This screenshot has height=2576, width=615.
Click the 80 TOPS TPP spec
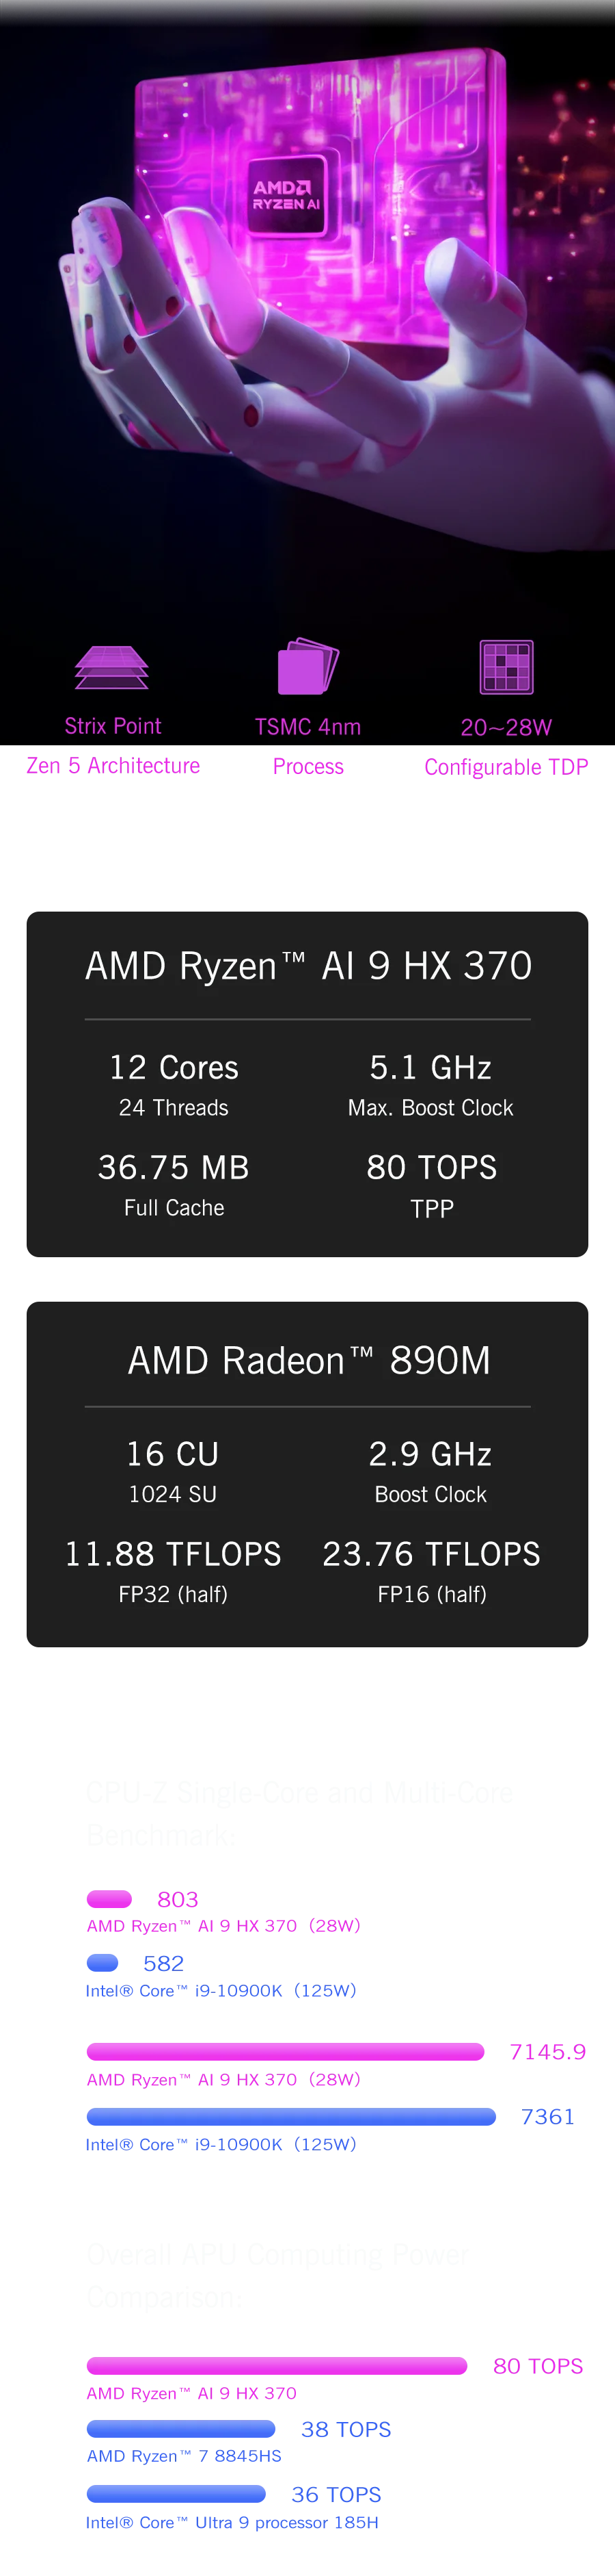tap(431, 1168)
